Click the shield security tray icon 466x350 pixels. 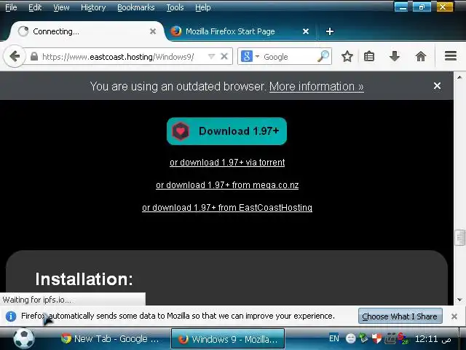[376, 338]
